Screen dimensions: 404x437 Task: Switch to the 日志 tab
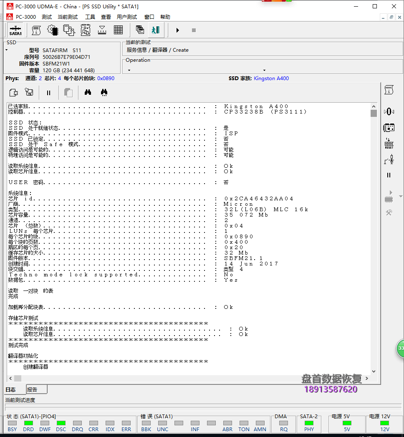pyautogui.click(x=15, y=389)
